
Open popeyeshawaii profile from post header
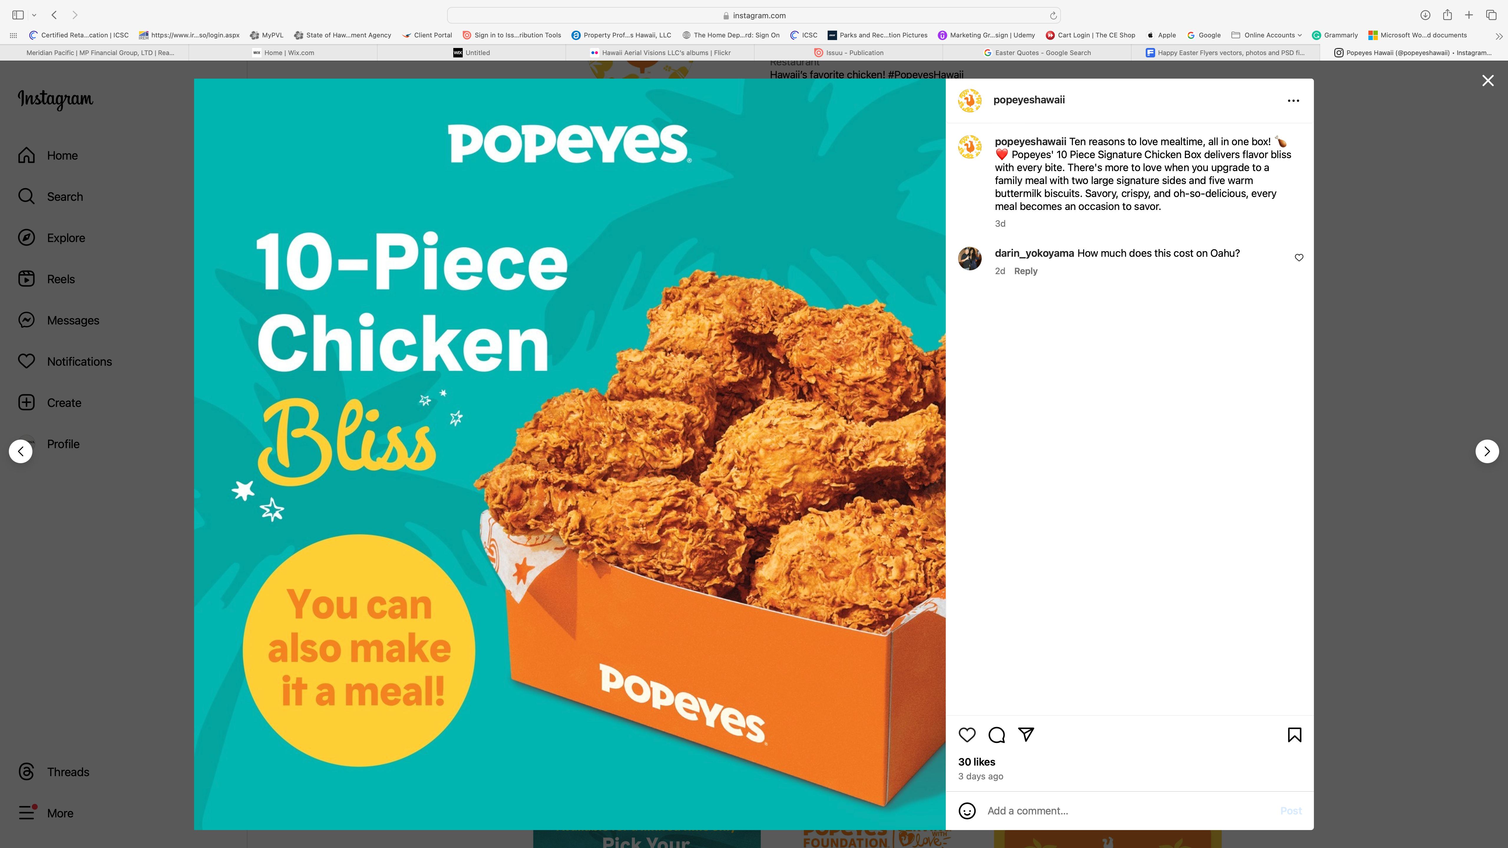click(1029, 100)
